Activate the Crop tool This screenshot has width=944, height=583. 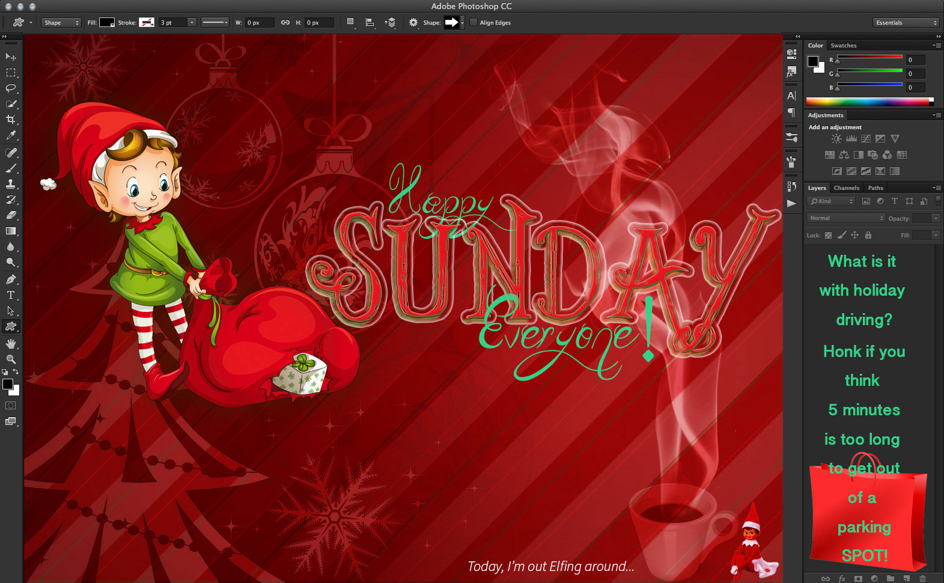tap(11, 120)
